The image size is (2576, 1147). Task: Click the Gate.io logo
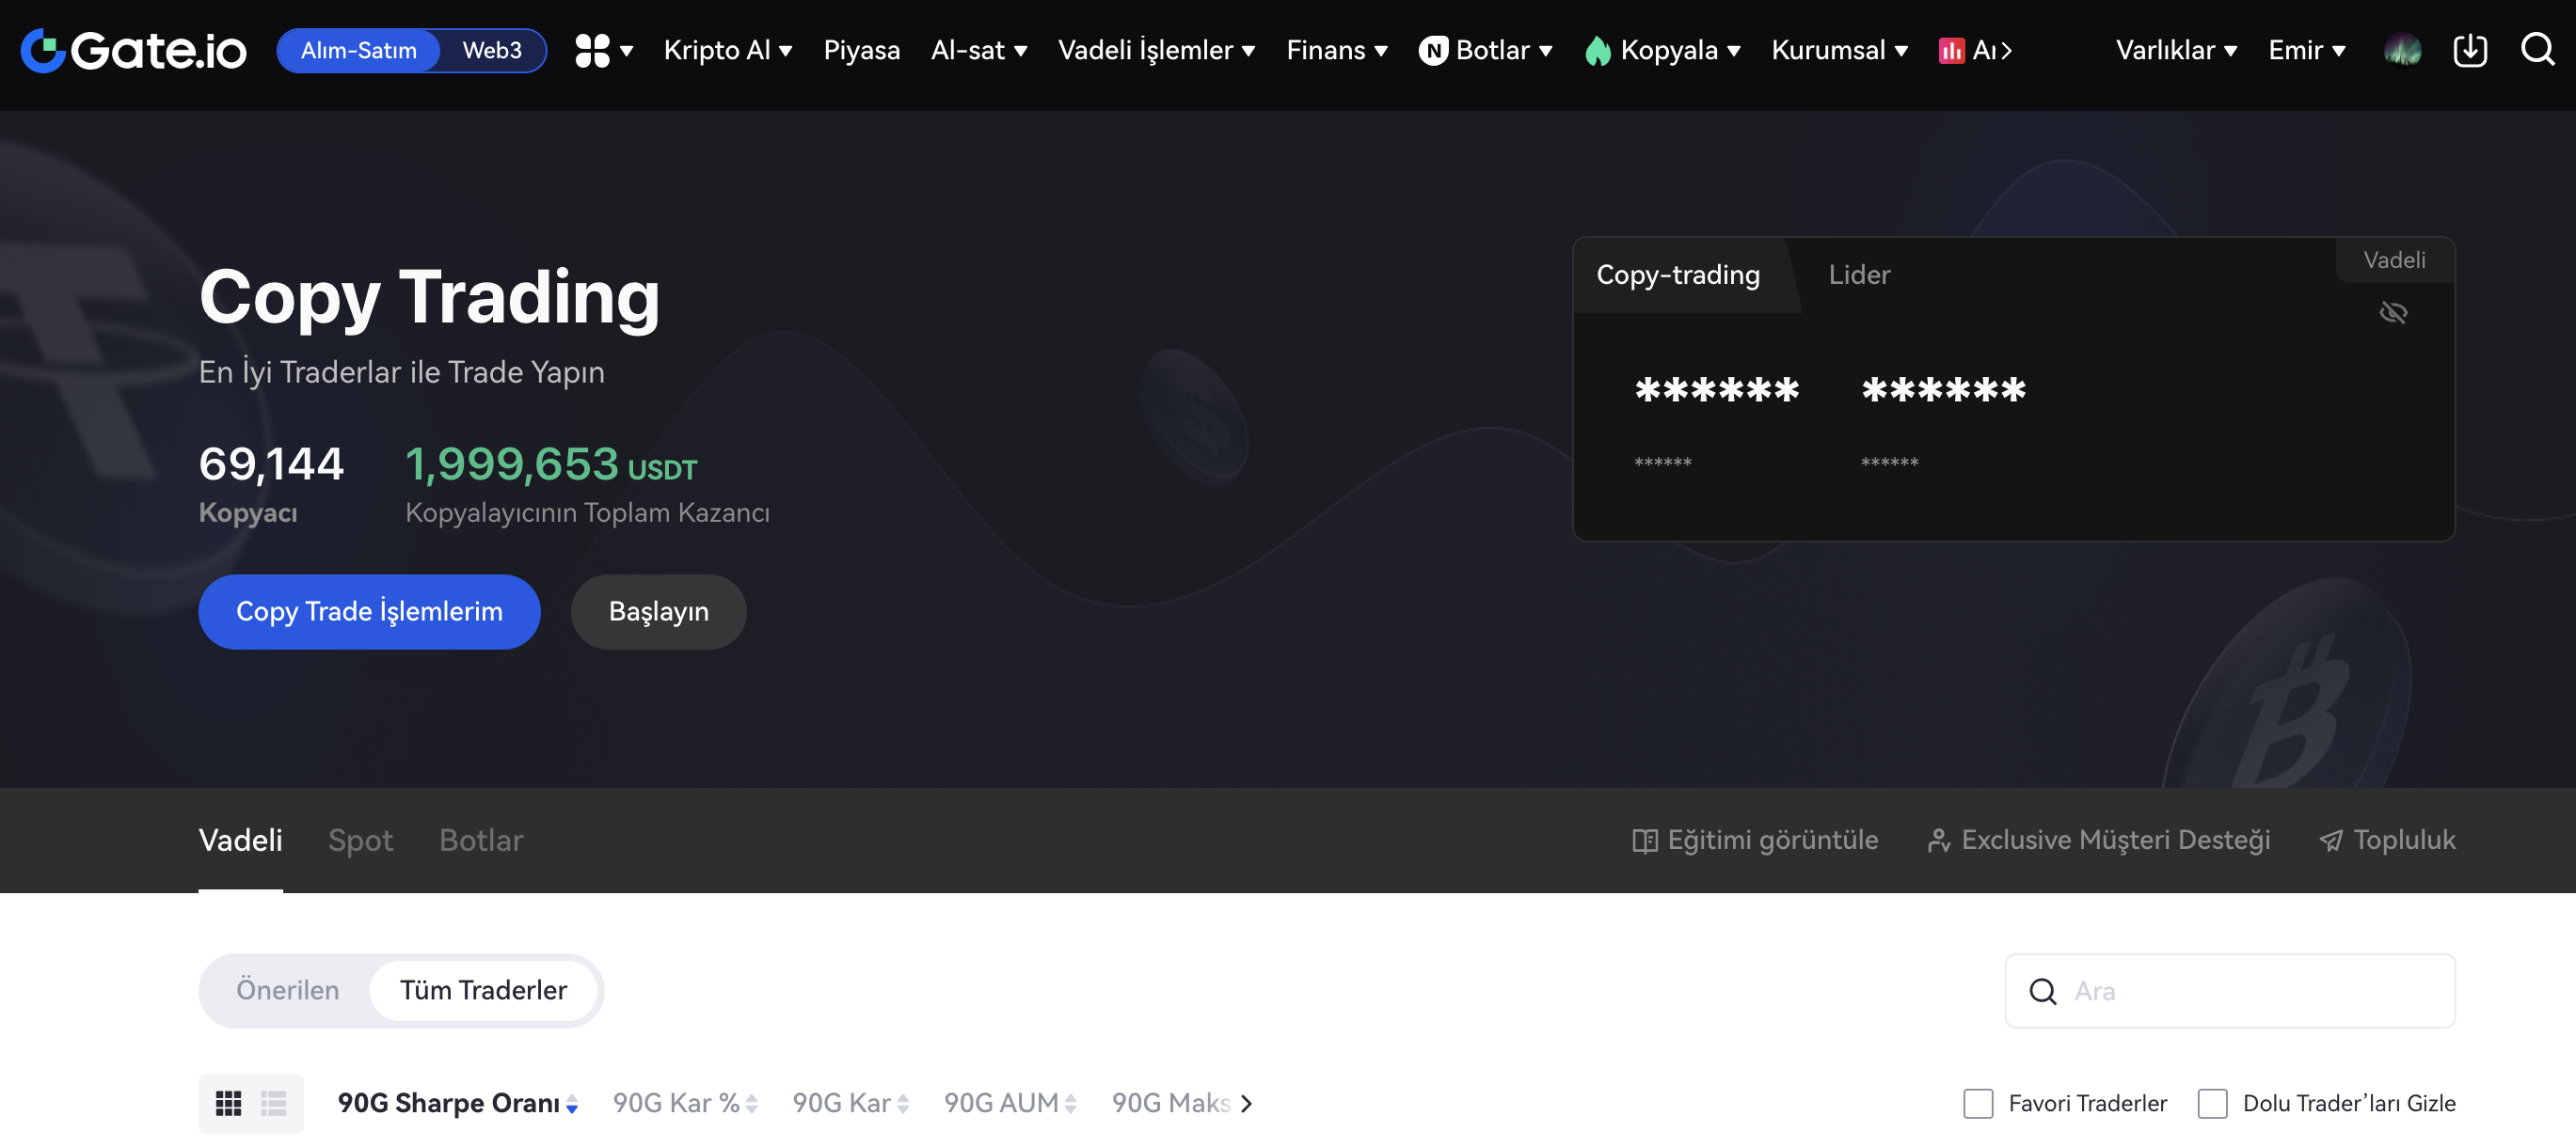(x=133, y=50)
